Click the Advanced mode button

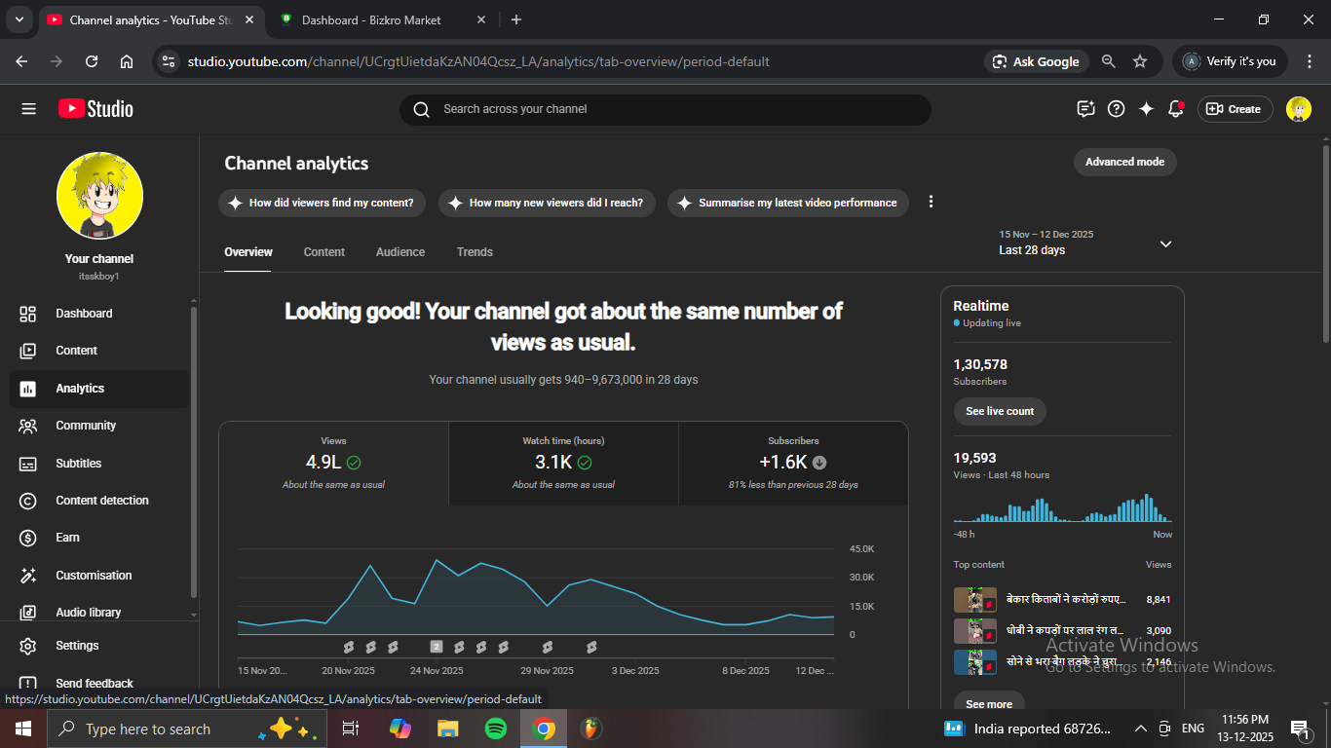[x=1124, y=162]
